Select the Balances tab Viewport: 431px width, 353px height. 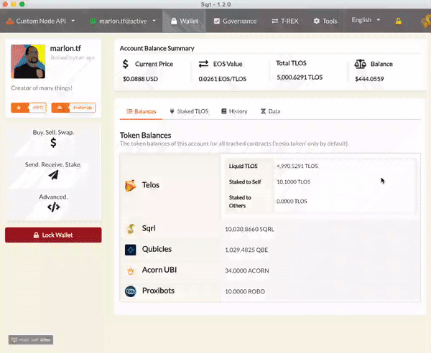141,111
